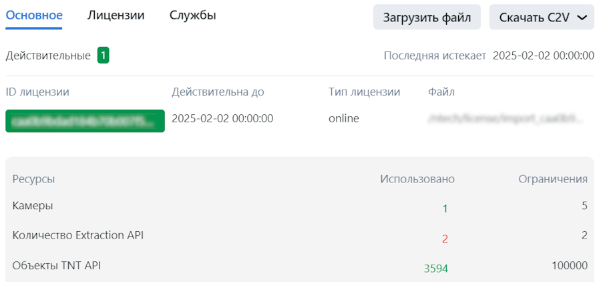The image size is (601, 282).
Task: Select the online license type cell
Action: click(x=343, y=119)
